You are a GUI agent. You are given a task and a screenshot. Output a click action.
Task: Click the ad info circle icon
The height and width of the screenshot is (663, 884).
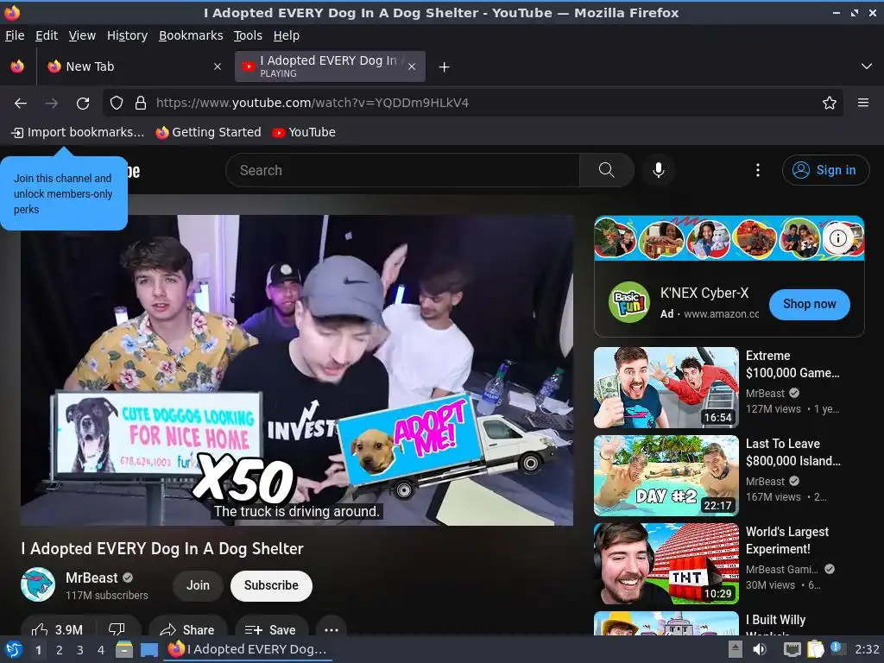(x=837, y=238)
